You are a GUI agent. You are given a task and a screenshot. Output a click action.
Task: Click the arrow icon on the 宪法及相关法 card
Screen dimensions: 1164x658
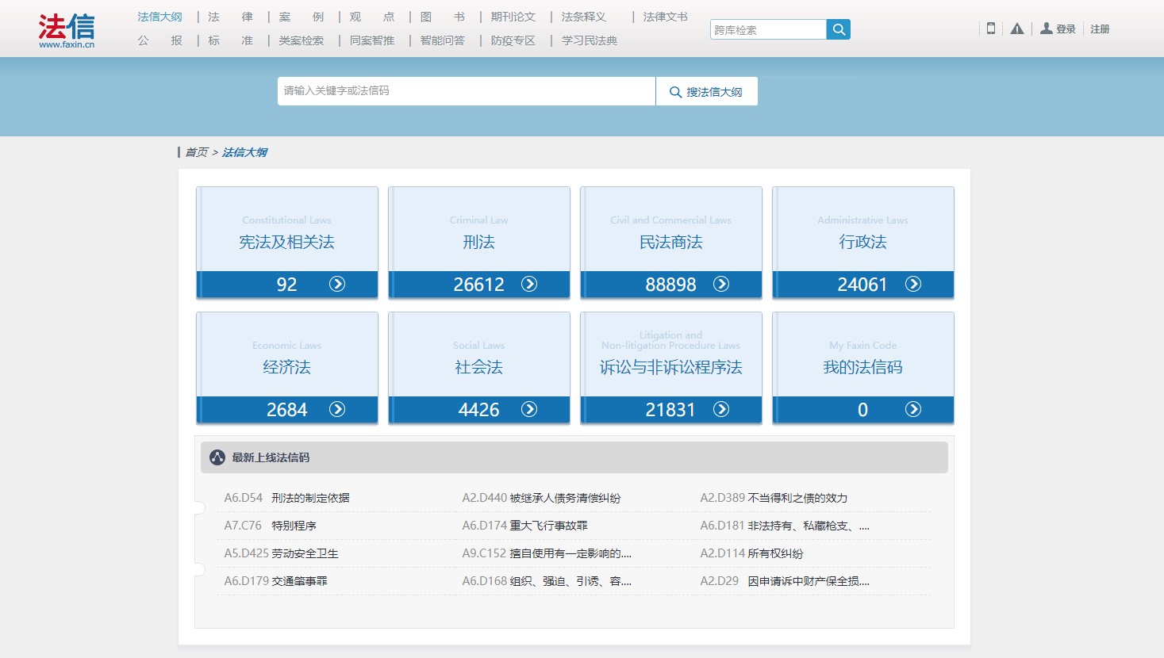[337, 284]
